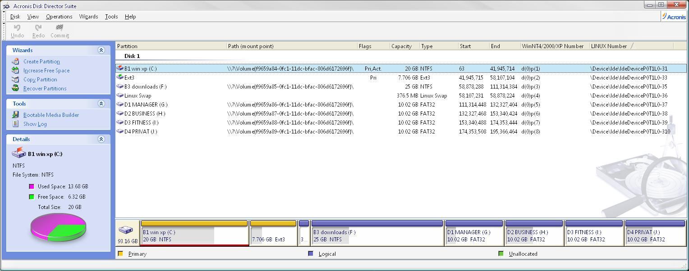689x271 pixels.
Task: Click the magenta Used Space swatch
Action: coord(32,186)
